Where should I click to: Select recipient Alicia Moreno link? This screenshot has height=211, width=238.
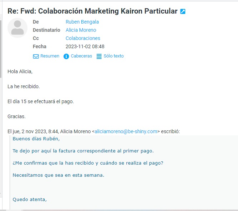[x=81, y=30]
